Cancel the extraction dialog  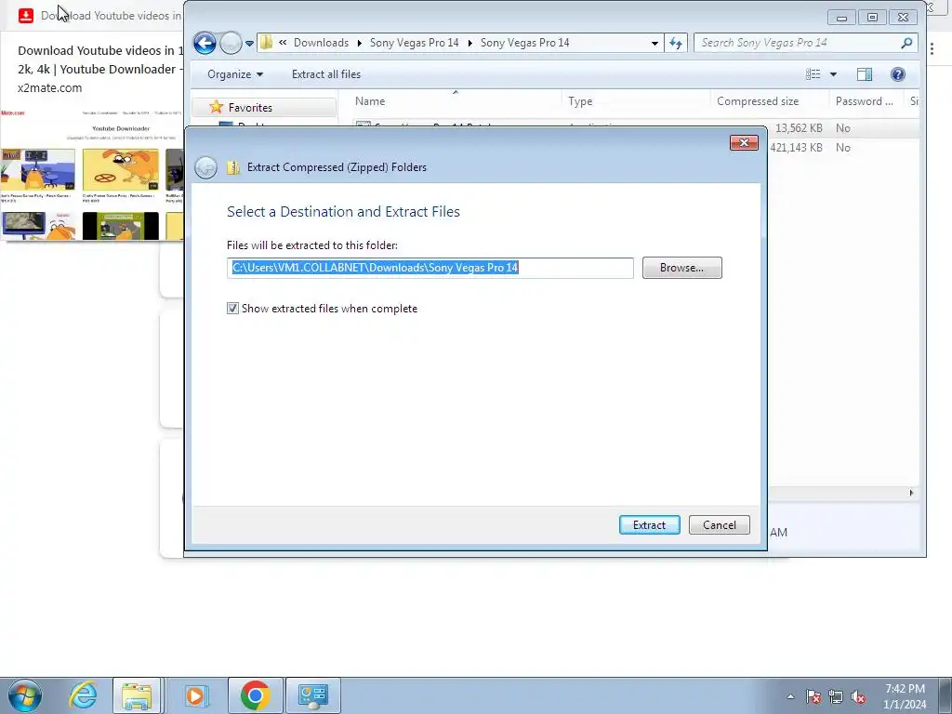pos(719,525)
